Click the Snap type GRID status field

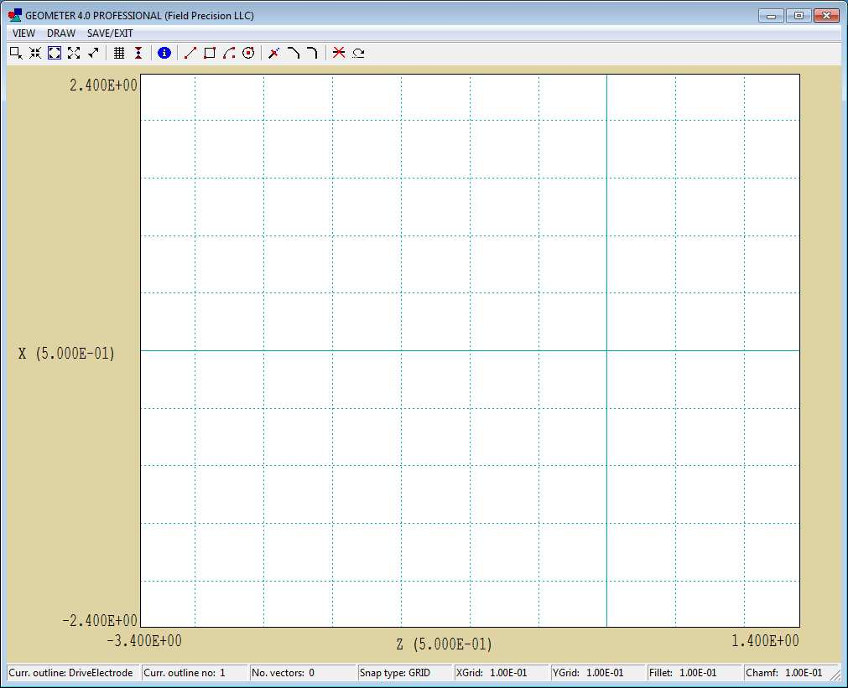403,673
